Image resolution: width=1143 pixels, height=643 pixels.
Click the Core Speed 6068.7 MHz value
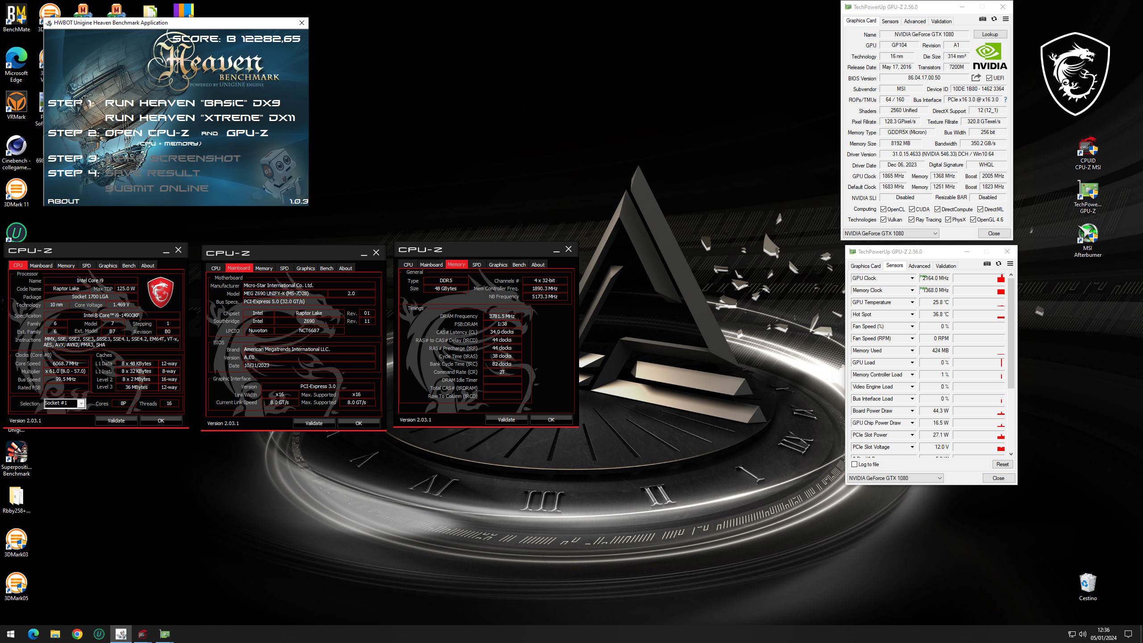point(66,363)
